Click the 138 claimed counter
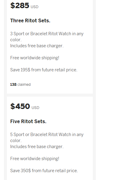Screen dimensions: 124x180 (20, 85)
